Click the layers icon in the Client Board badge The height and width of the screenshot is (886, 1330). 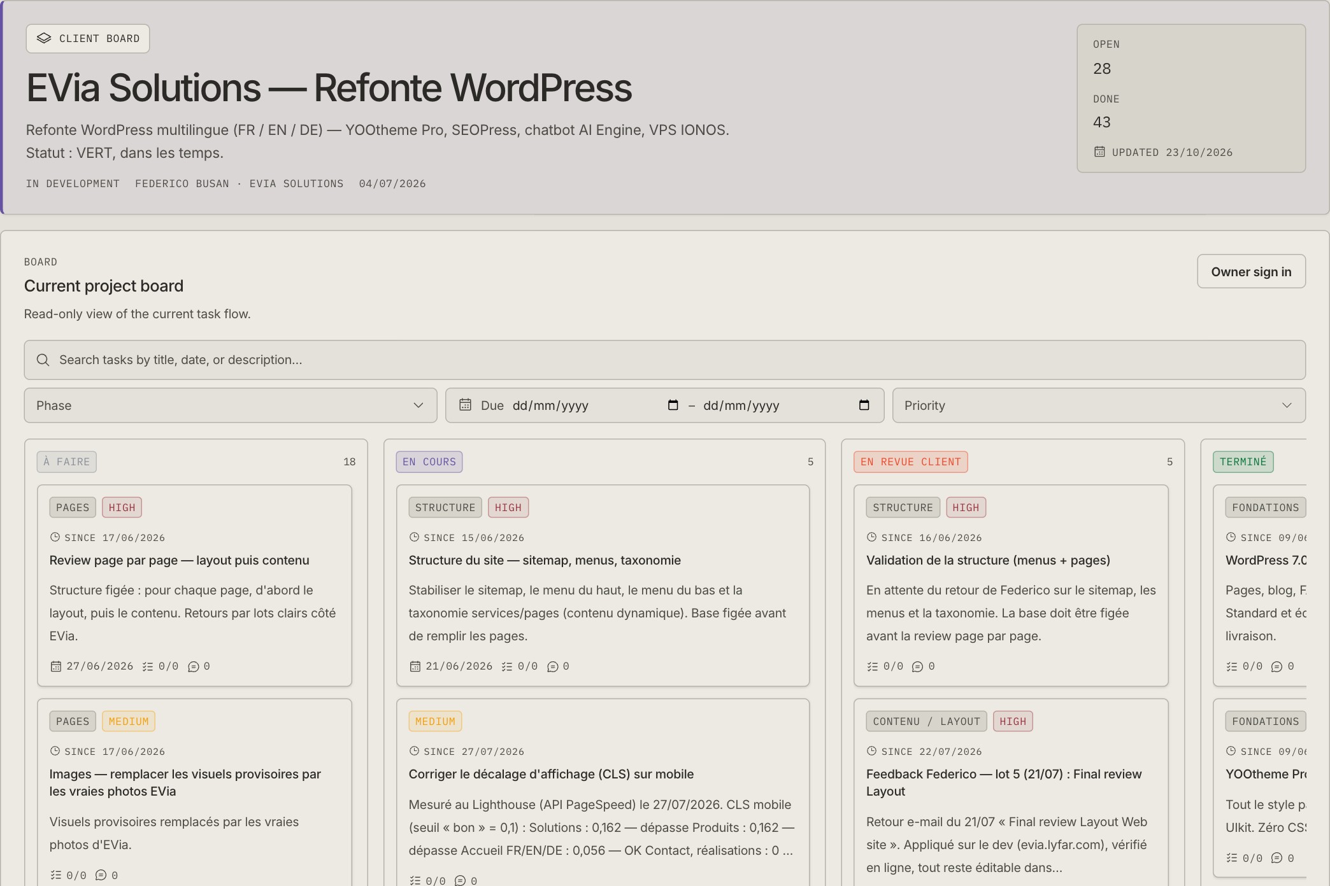click(x=44, y=38)
